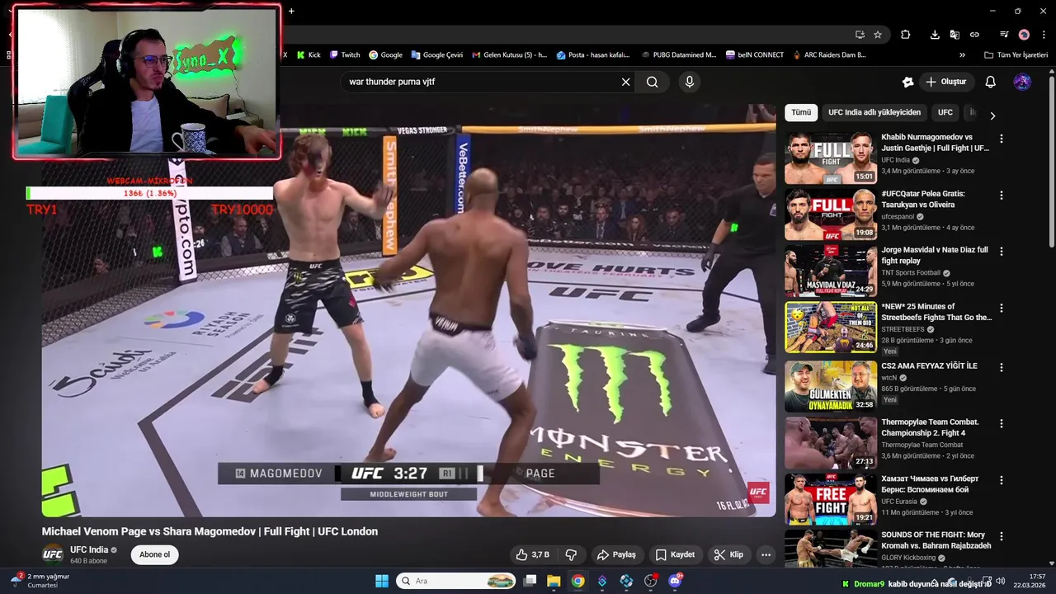
Task: Open the beIN CONNECT bookmark
Action: pos(755,54)
